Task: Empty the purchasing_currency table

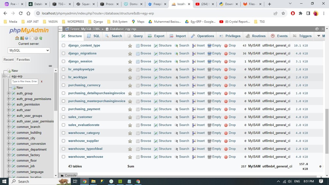Action: (x=214, y=85)
